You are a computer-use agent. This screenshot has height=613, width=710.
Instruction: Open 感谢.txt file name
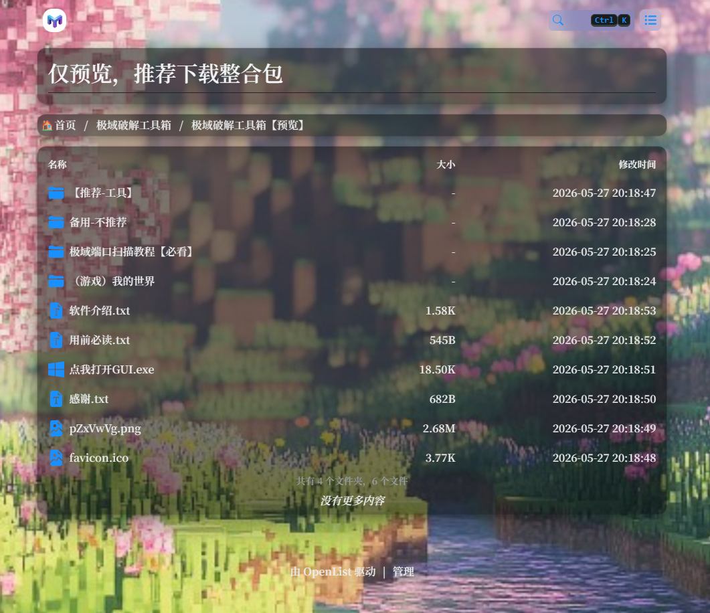coord(89,399)
